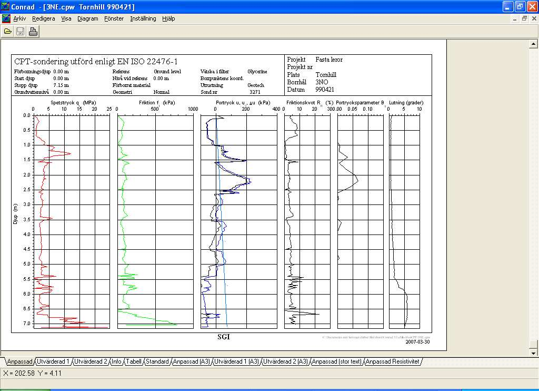The image size is (539, 391).
Task: Open the Visa menu
Action: coord(66,18)
